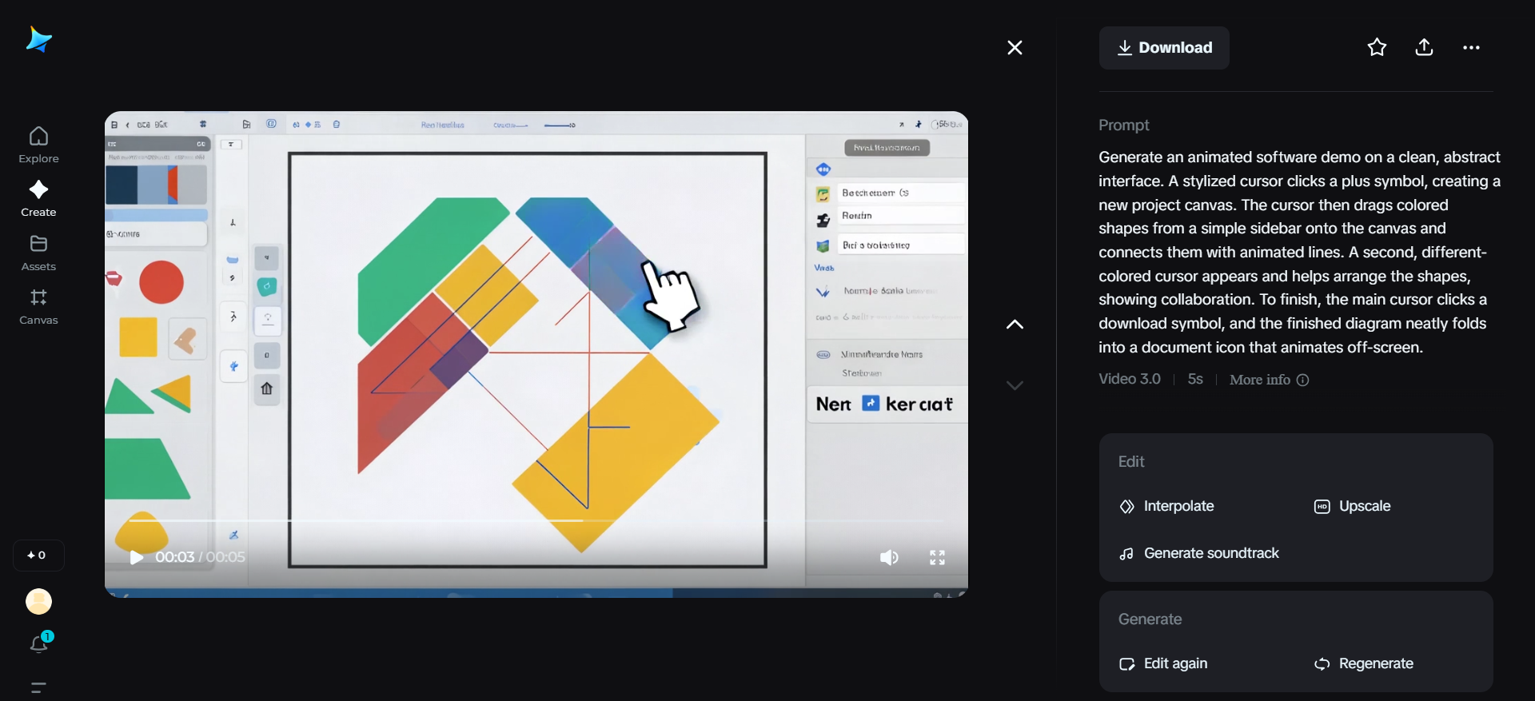This screenshot has height=701, width=1535.
Task: Click the "5s" duration label
Action: 1195,379
